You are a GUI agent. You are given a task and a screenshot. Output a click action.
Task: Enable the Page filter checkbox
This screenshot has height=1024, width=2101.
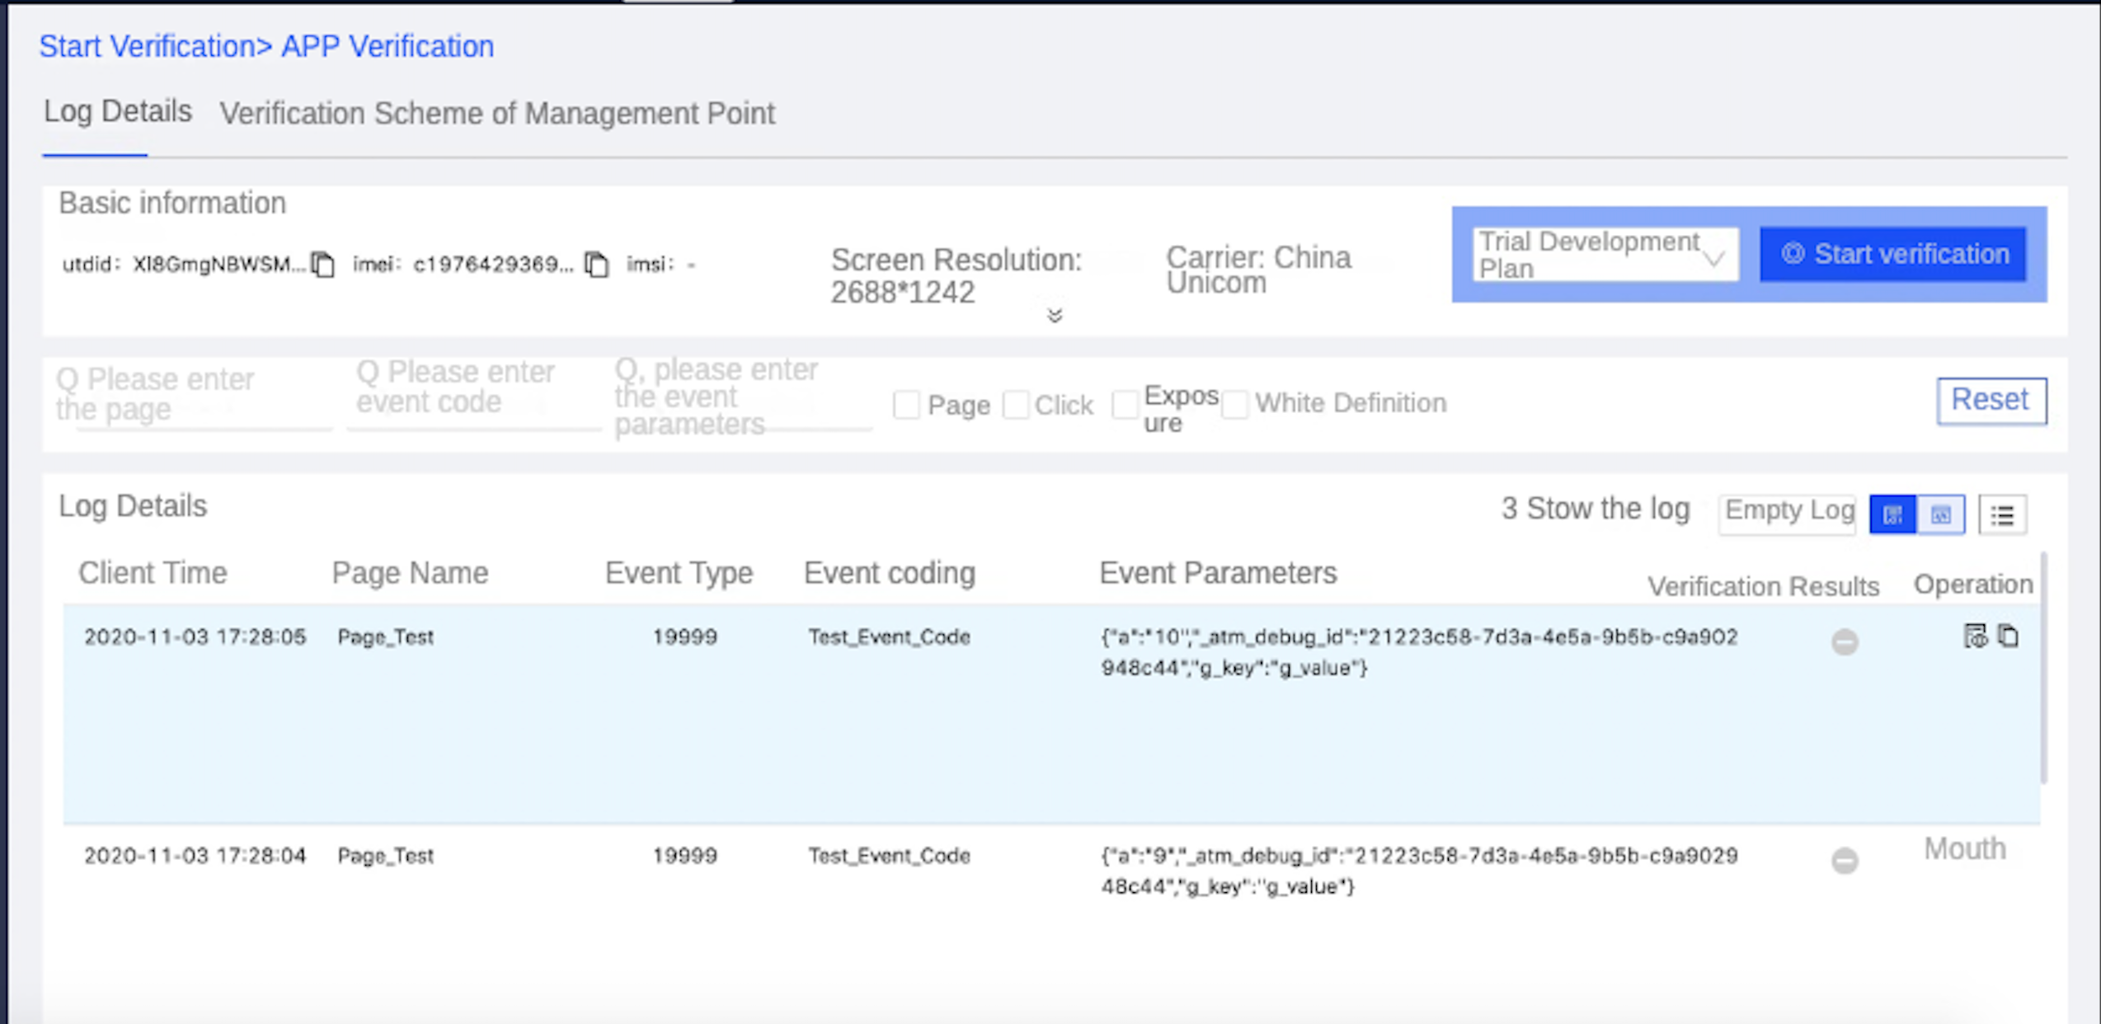point(906,405)
